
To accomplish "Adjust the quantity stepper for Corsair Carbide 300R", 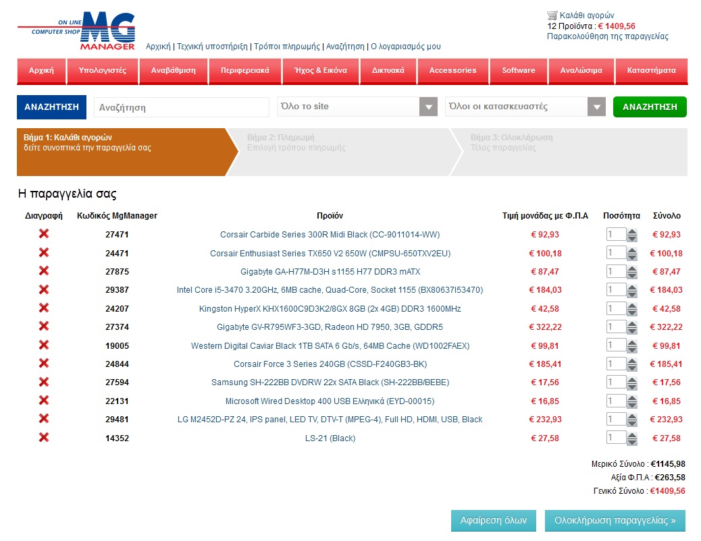I will click(631, 235).
